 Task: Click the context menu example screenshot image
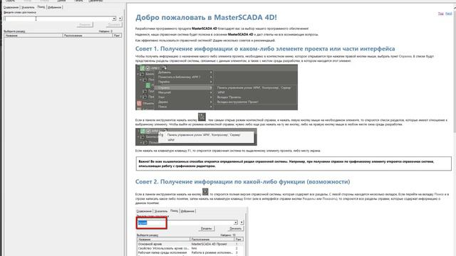pos(217,87)
